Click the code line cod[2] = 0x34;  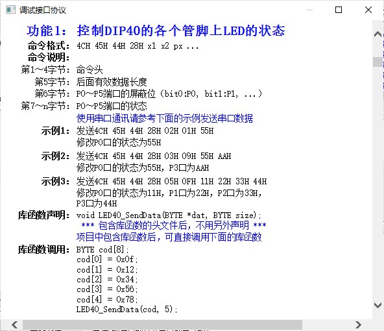107,279
